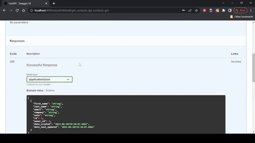The width and height of the screenshot is (255, 143).
Task: Open the extension icon next to Pinterest
Action: pyautogui.click(x=211, y=10)
